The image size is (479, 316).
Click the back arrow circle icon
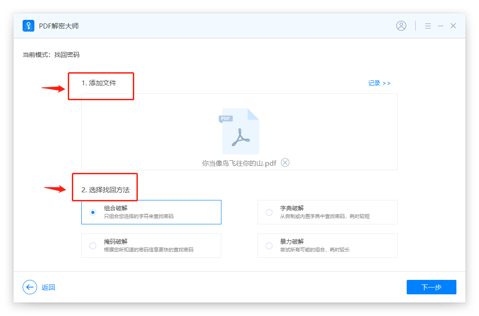click(30, 287)
